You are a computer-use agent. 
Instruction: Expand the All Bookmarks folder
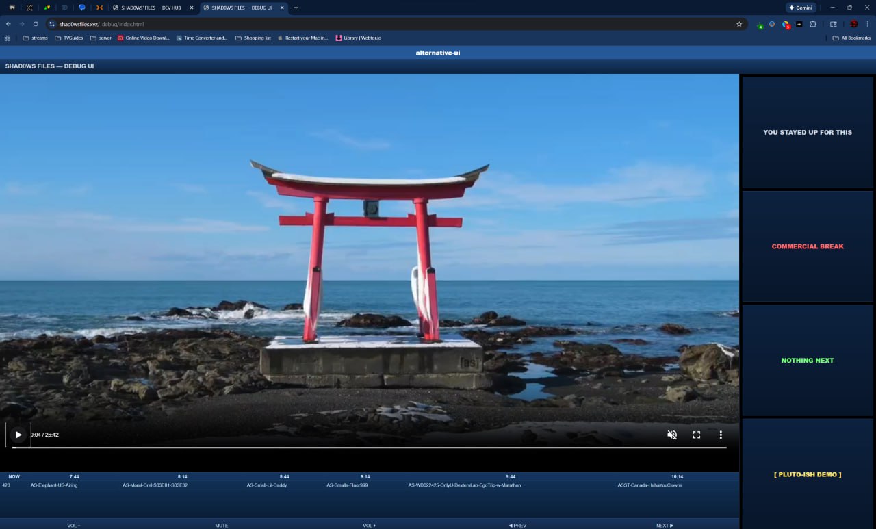pos(851,38)
